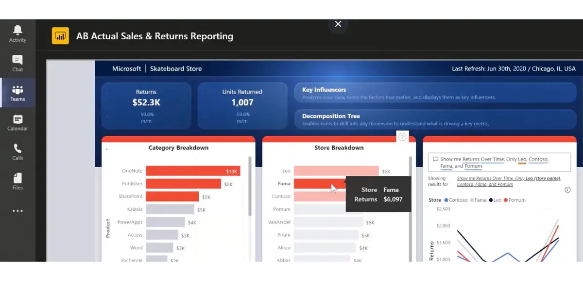Open the Calendar in Teams sidebar
This screenshot has height=291, width=583.
(x=17, y=122)
